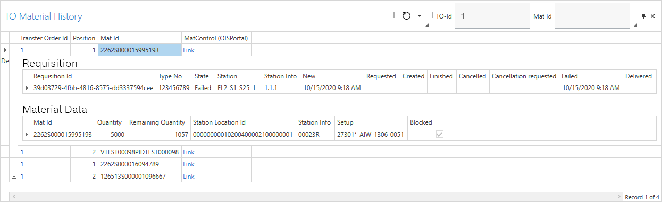
Task: Focus the Mat Id filter input field
Action: pyautogui.click(x=592, y=16)
